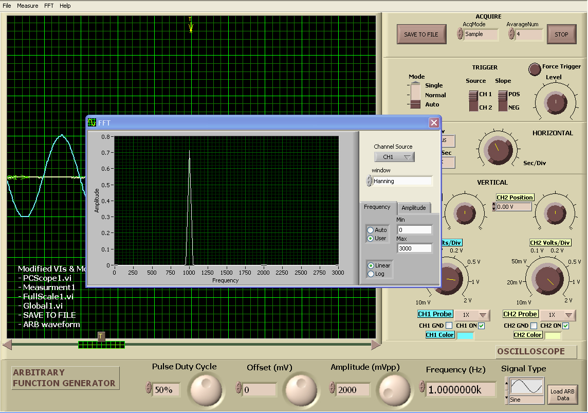Open the Measure menu
The image size is (588, 413).
click(x=27, y=6)
